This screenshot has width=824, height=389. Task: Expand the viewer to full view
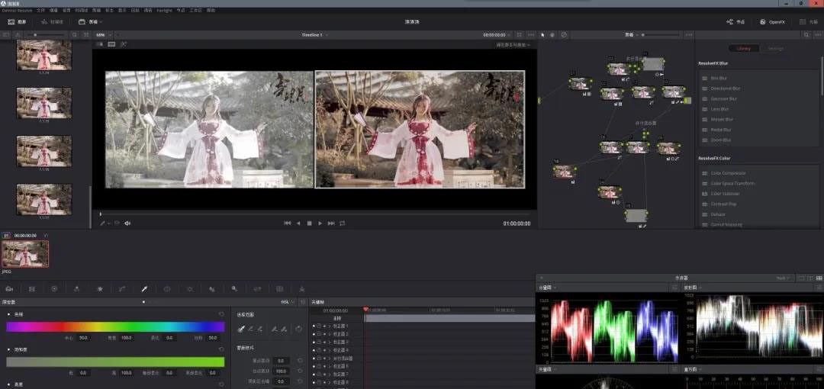point(520,34)
